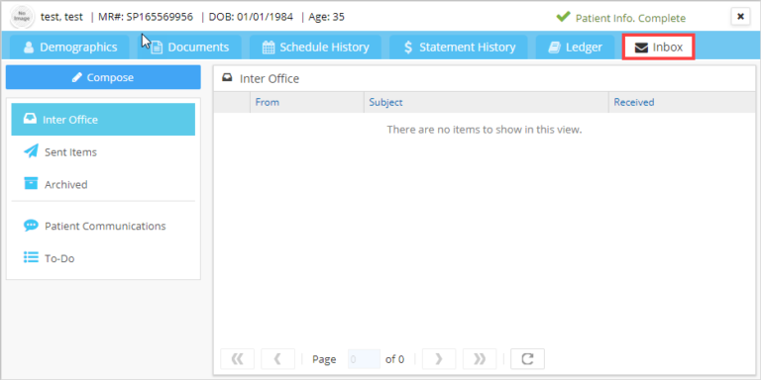This screenshot has width=761, height=380.
Task: Go to the next page of messages
Action: [439, 359]
